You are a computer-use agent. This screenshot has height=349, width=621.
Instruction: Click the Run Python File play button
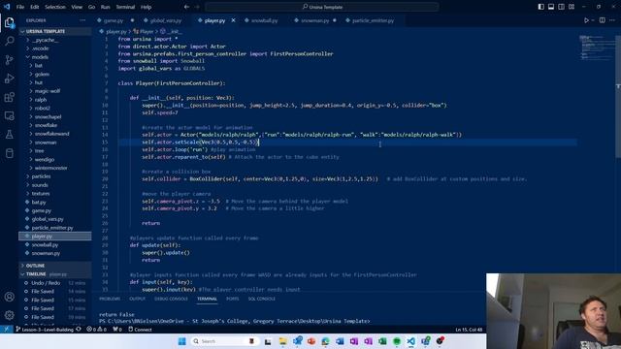tap(586, 20)
